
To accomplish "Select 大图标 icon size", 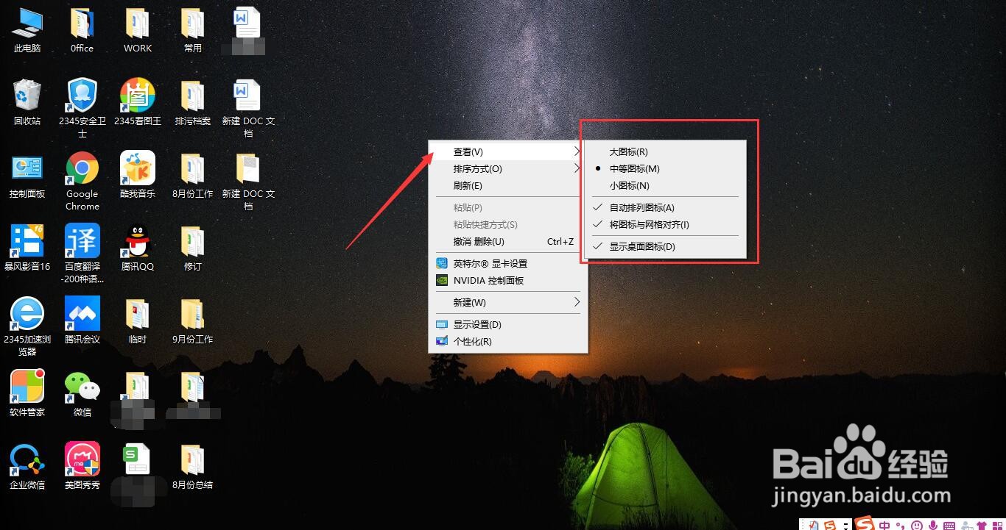I will click(627, 151).
